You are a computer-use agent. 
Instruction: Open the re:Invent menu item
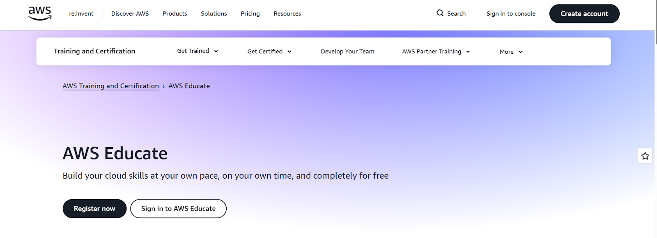click(x=81, y=14)
